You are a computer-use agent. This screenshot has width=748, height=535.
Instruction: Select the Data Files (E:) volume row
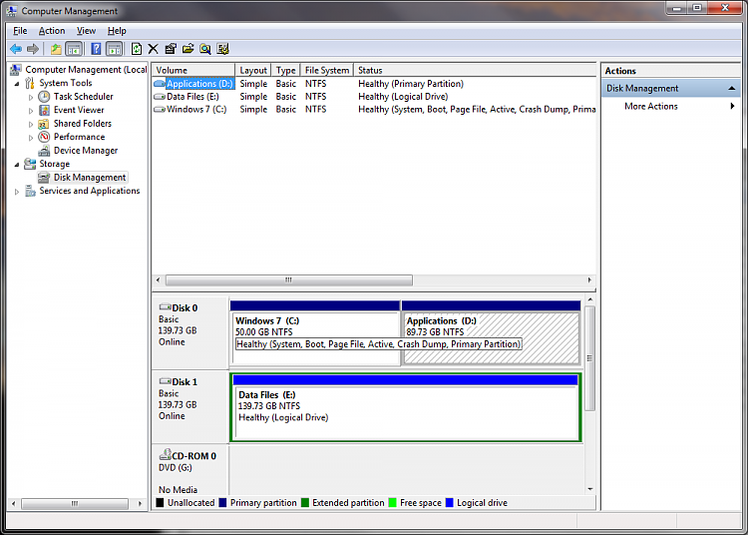(374, 97)
